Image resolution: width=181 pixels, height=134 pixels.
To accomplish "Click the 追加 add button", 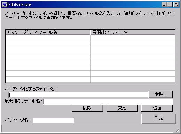I will (157, 108).
